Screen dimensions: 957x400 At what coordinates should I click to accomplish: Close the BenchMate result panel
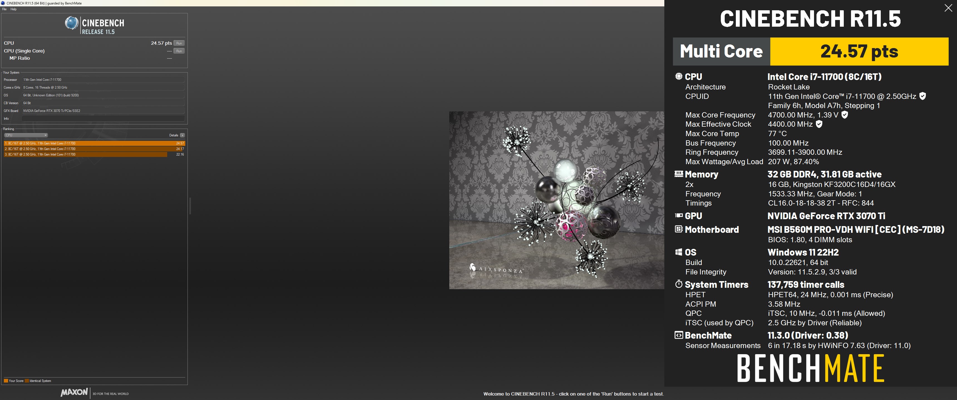(948, 8)
